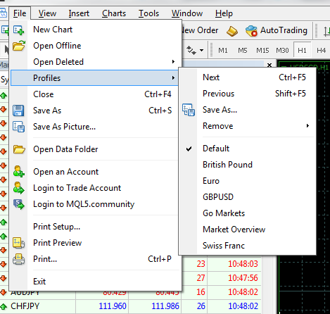Screen dimensions: 330x314
Task: Click the Print Preview icon
Action: (19, 243)
